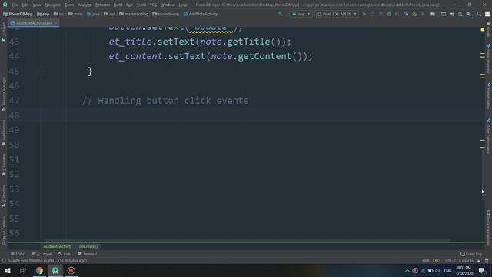Run the app with green play button
Screen dimensions: 492x277
click(364, 14)
